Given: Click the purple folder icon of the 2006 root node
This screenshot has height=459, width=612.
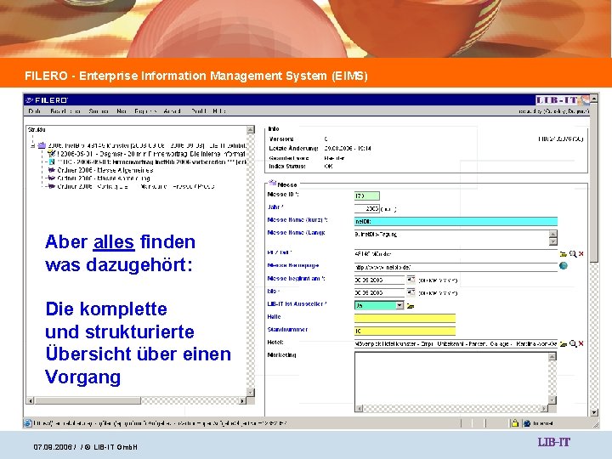Looking at the screenshot, I should 42,145.
